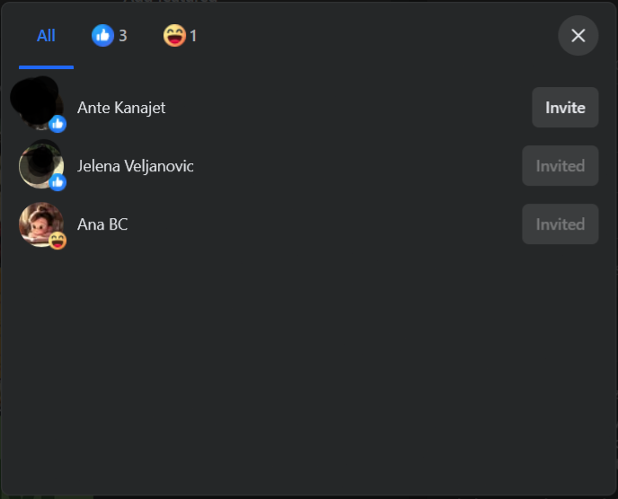Select the All reactions tab

[46, 36]
